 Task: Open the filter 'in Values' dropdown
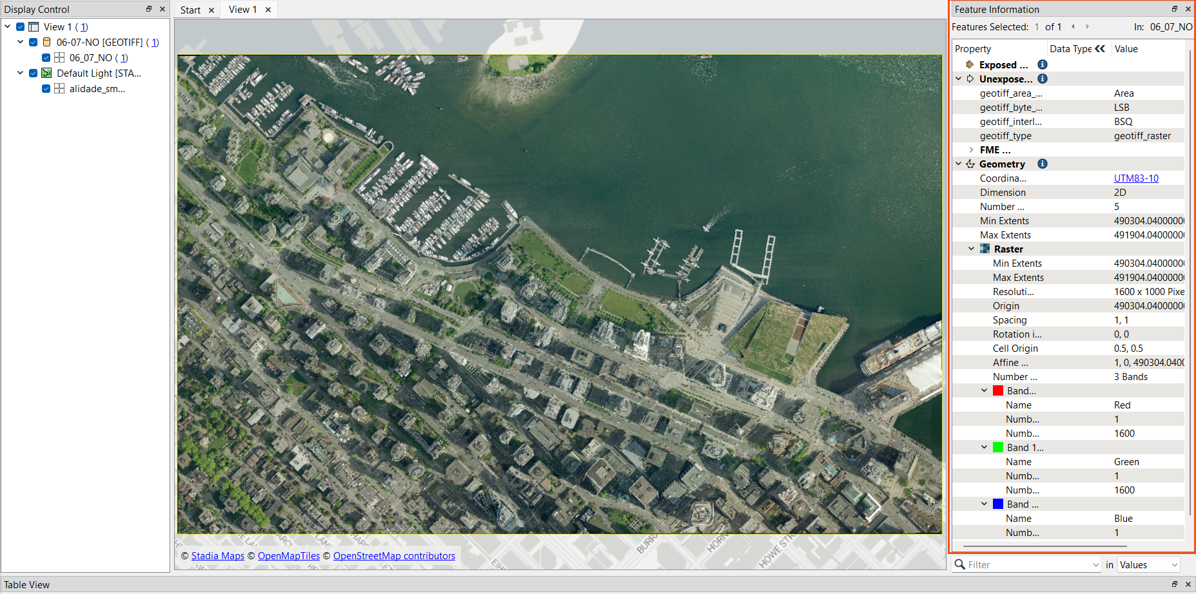pos(1148,564)
